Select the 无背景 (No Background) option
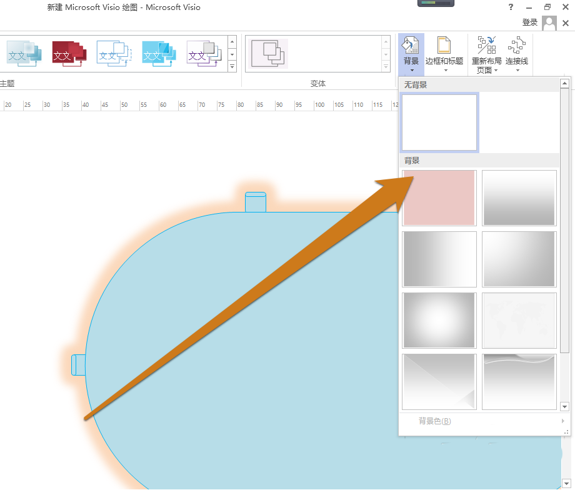 439,122
